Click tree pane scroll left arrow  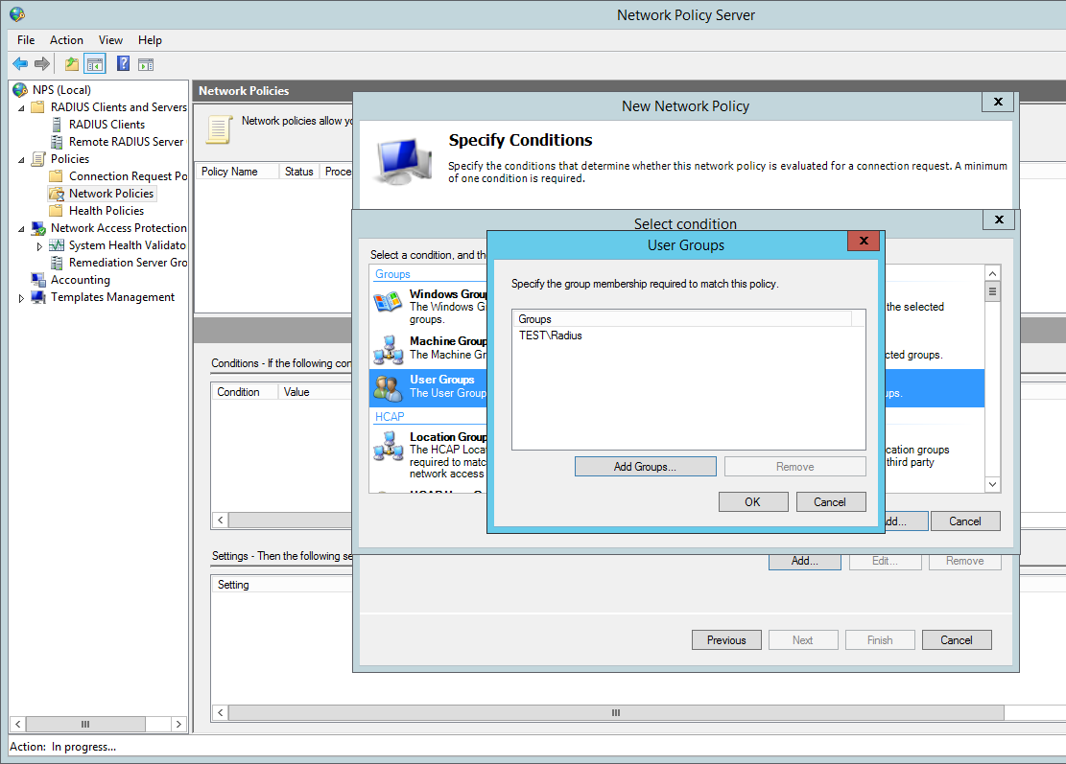18,724
